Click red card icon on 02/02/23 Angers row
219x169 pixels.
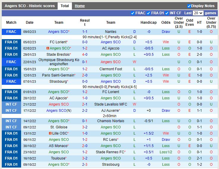point(48,48)
